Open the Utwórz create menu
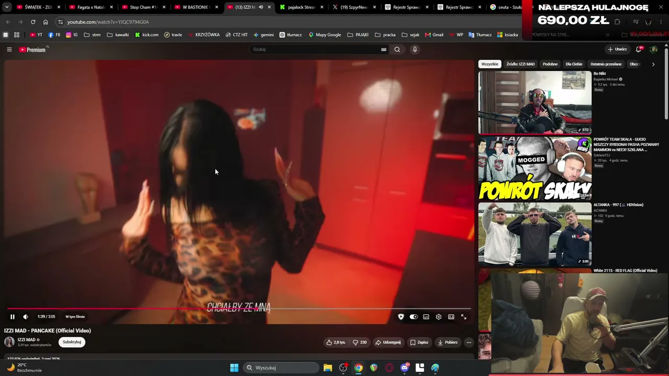The image size is (669, 376). pyautogui.click(x=617, y=50)
